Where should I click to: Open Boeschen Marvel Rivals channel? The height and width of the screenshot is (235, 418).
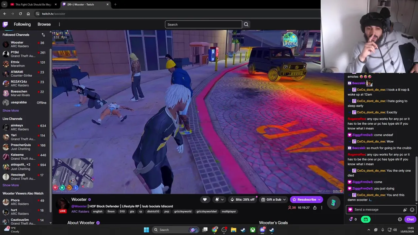click(25, 93)
